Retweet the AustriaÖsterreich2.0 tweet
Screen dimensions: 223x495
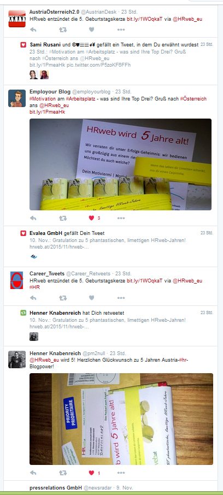coord(63,30)
